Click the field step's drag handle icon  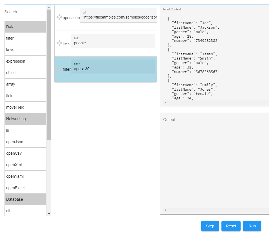point(59,43)
